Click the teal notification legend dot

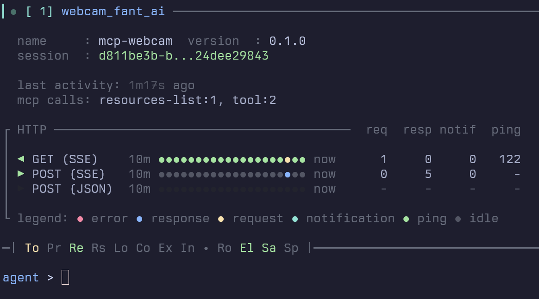(x=295, y=219)
